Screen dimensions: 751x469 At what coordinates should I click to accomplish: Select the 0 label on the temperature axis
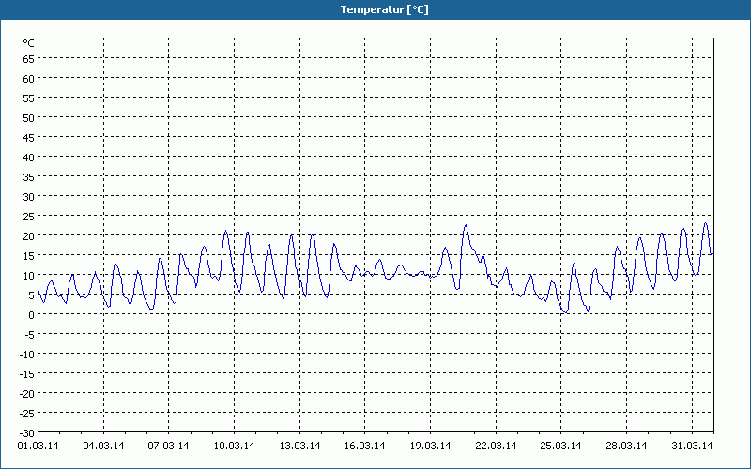coord(32,314)
